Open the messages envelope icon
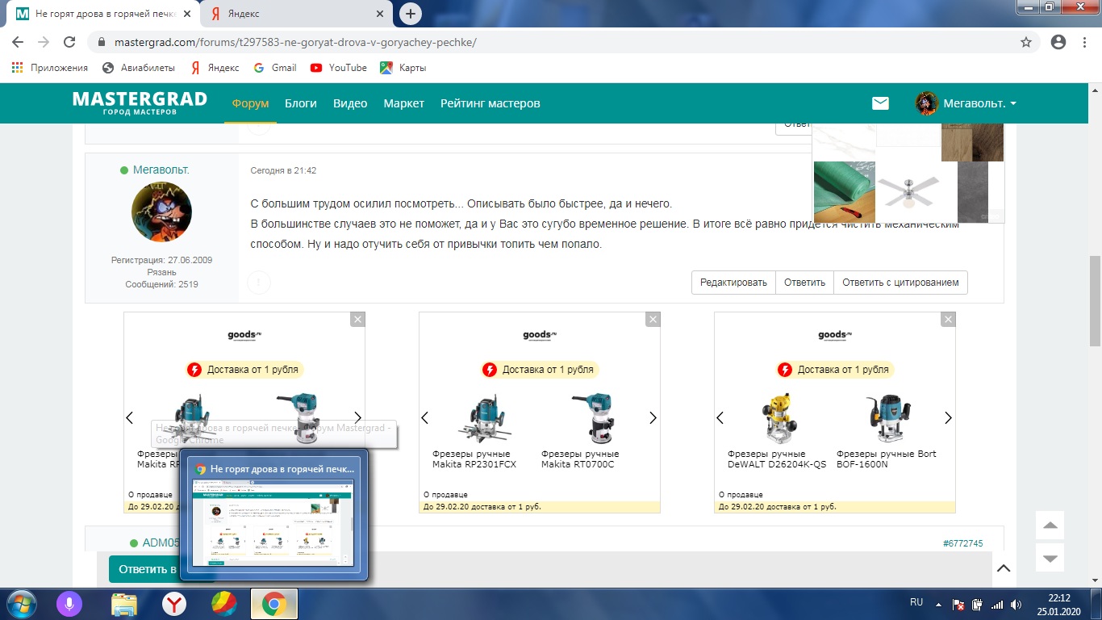Screen dimensions: 1102x620 880,103
